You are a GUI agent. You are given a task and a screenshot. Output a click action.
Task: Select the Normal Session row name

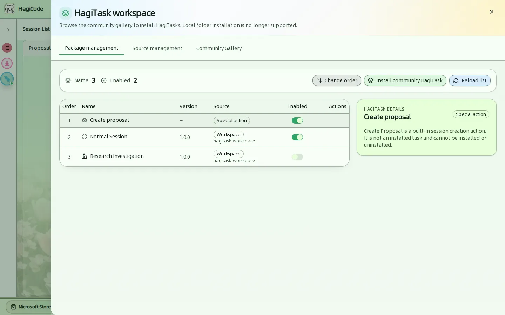tap(109, 136)
